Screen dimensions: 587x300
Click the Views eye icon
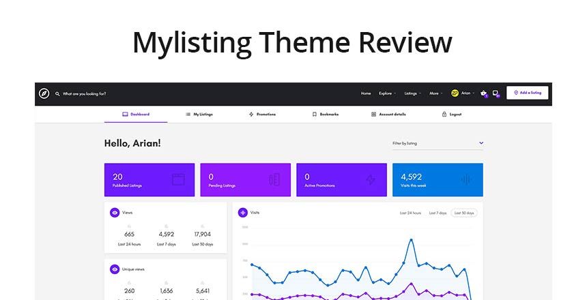115,213
